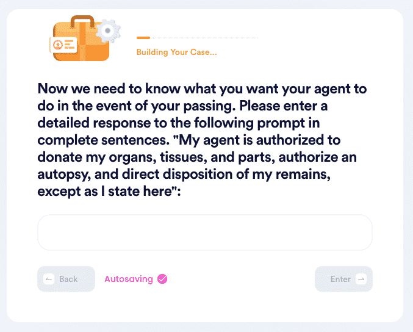Click the right arrow icon in Enter

361,279
